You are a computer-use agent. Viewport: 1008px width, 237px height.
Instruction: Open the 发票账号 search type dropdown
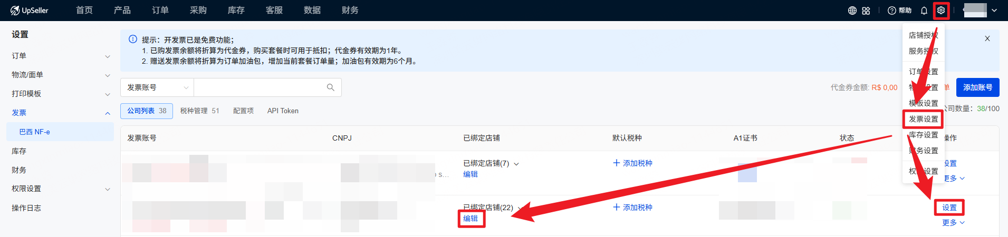click(157, 87)
